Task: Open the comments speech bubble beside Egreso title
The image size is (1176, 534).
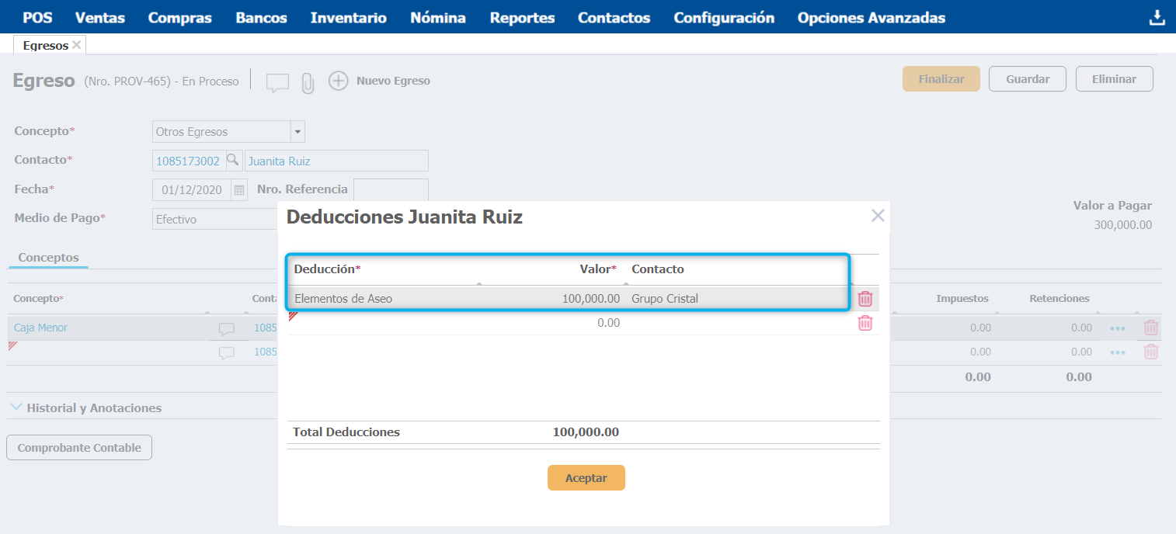Action: point(277,82)
